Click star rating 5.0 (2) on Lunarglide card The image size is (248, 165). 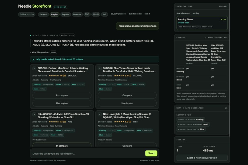(x=122, y=122)
